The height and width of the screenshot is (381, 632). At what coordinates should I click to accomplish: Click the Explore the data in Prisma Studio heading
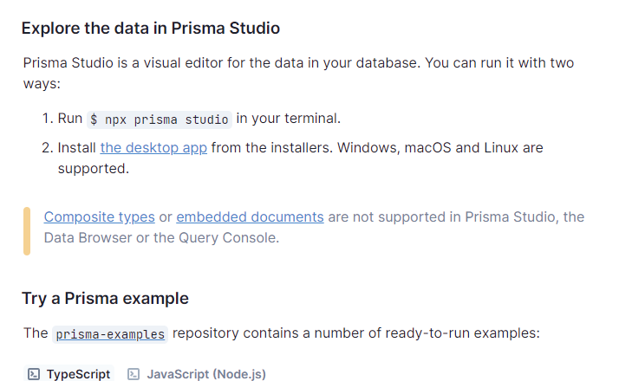151,28
